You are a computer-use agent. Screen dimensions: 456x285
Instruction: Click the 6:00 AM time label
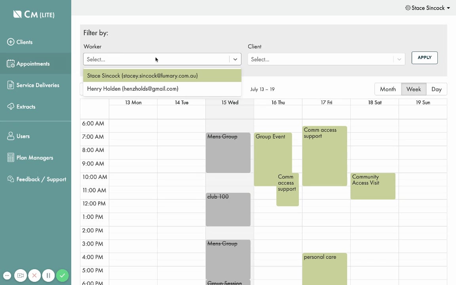(93, 123)
